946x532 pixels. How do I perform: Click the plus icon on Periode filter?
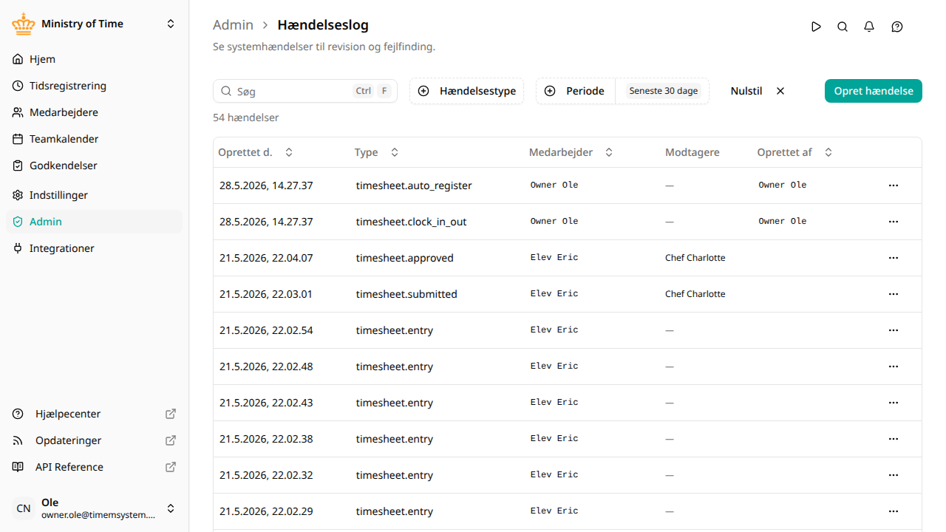pyautogui.click(x=550, y=91)
